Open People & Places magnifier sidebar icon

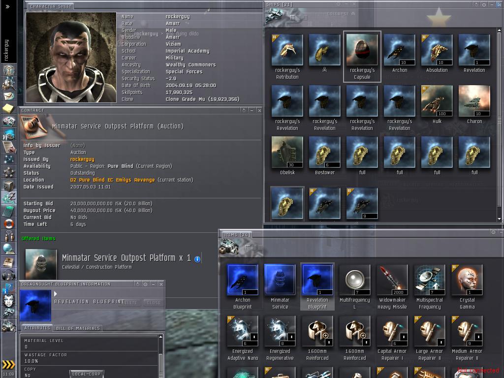tap(9, 83)
